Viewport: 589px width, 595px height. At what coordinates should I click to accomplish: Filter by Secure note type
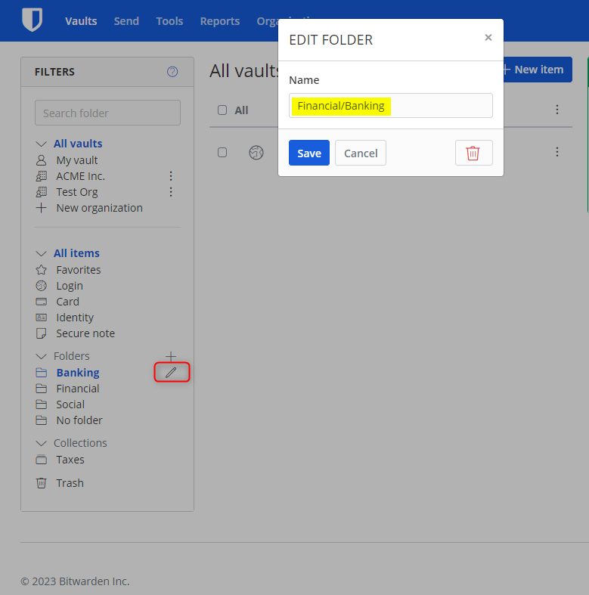pyautogui.click(x=85, y=333)
